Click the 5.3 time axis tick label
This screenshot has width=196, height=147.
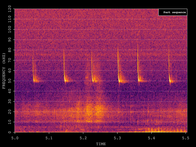[117, 138]
